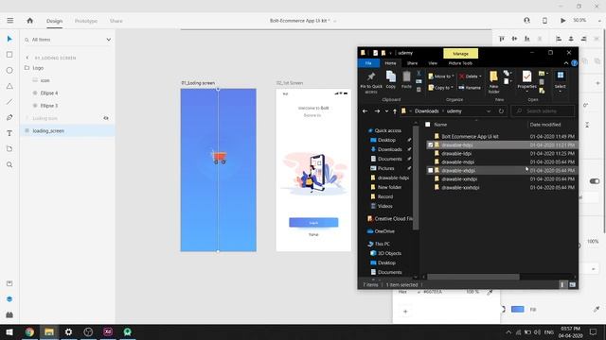Select the Pen tool in XD toolbar
606x340 pixels.
pyautogui.click(x=9, y=117)
